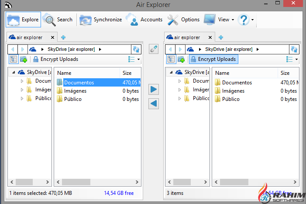
Task: Select Imágen folder in right tree
Action: [197, 90]
